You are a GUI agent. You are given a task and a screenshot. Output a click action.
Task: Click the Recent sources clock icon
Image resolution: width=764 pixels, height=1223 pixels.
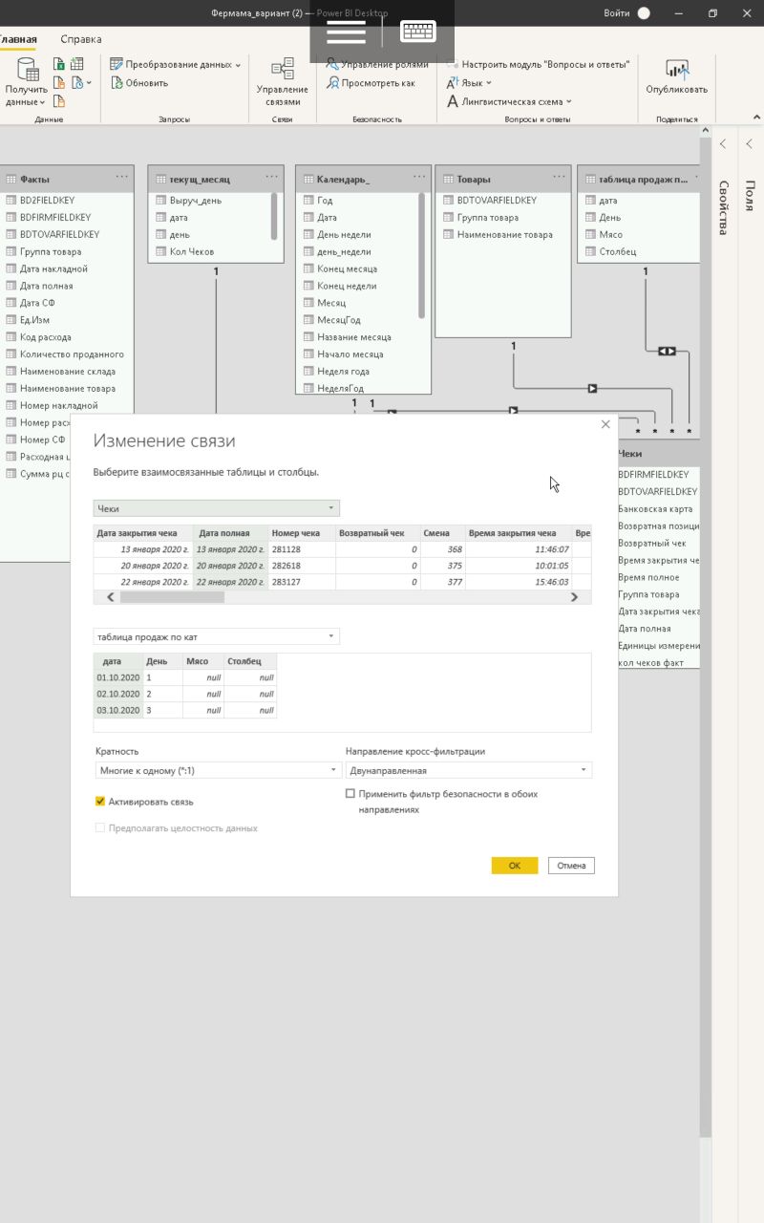click(x=76, y=83)
